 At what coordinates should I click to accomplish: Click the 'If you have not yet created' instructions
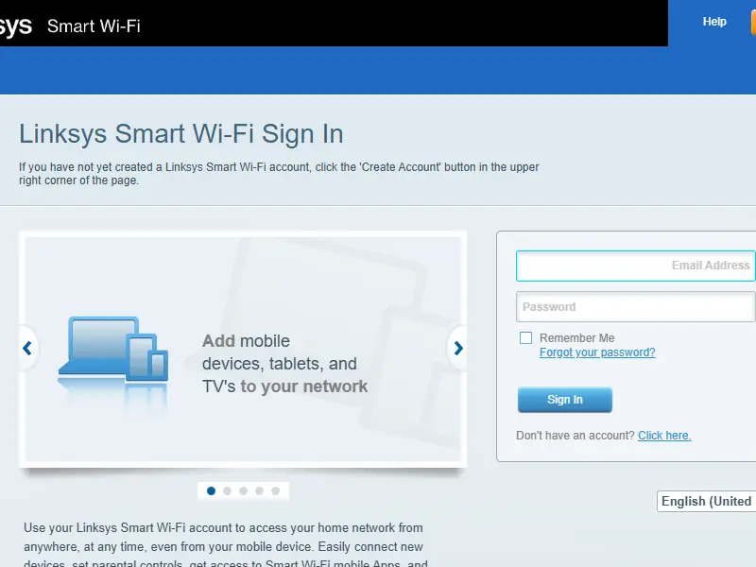click(279, 174)
